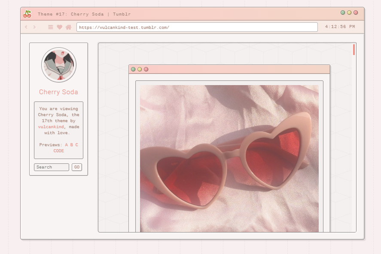Open Preview A link
The image size is (381, 254).
(x=66, y=145)
